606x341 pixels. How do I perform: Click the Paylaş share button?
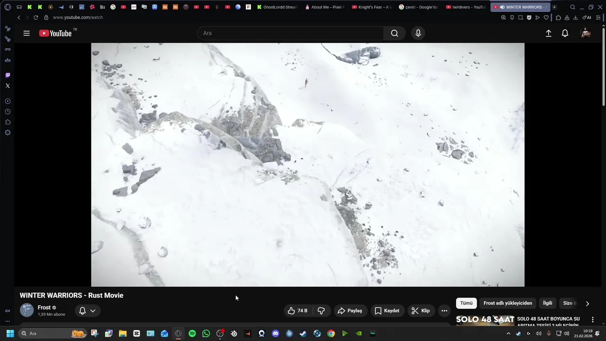pyautogui.click(x=350, y=311)
